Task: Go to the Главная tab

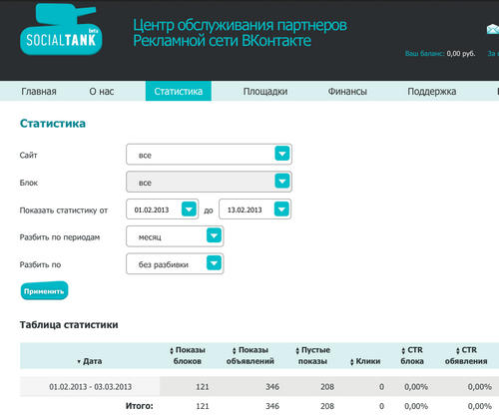Action: click(39, 91)
